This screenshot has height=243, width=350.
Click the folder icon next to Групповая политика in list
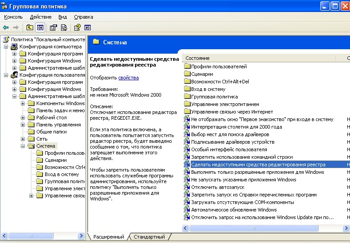[x=187, y=97]
